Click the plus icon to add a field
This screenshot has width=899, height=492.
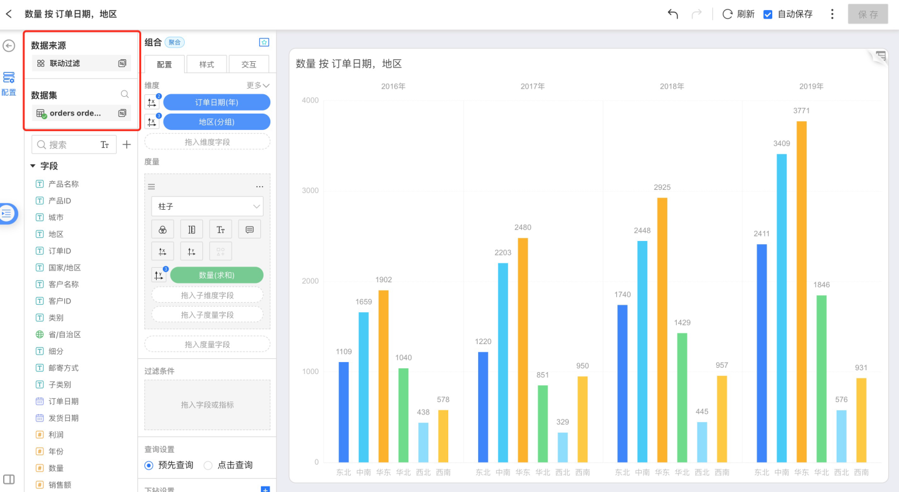127,145
